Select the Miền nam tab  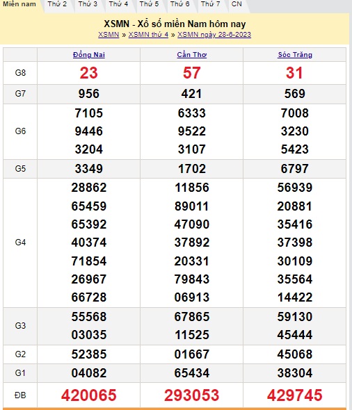click(19, 4)
